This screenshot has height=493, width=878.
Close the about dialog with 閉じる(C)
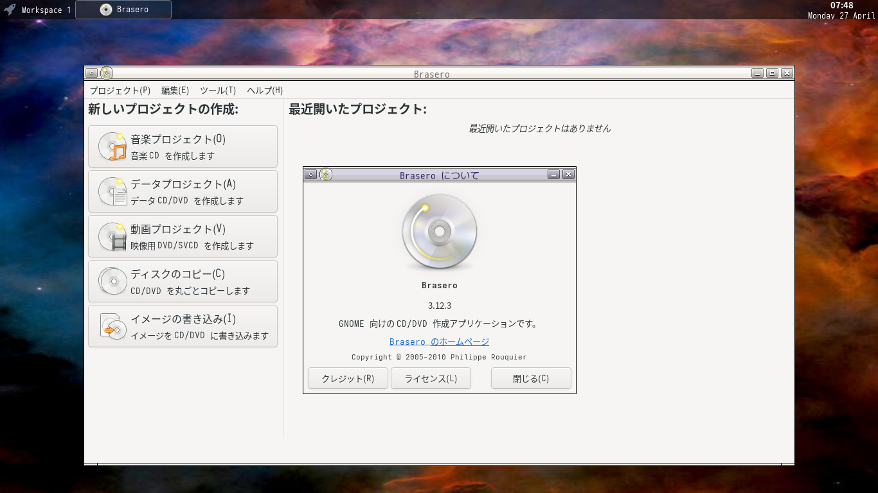click(531, 378)
